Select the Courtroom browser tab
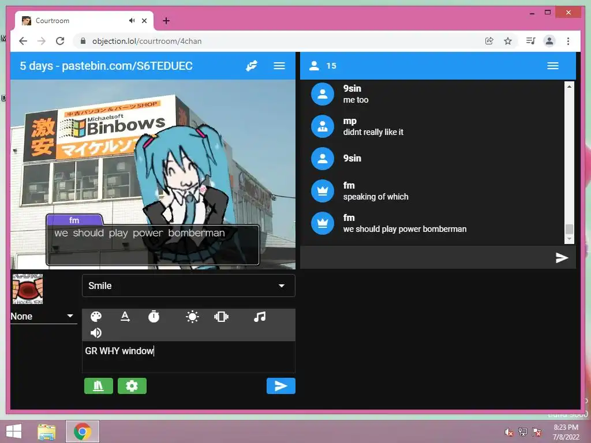This screenshot has height=443, width=591. (84, 21)
